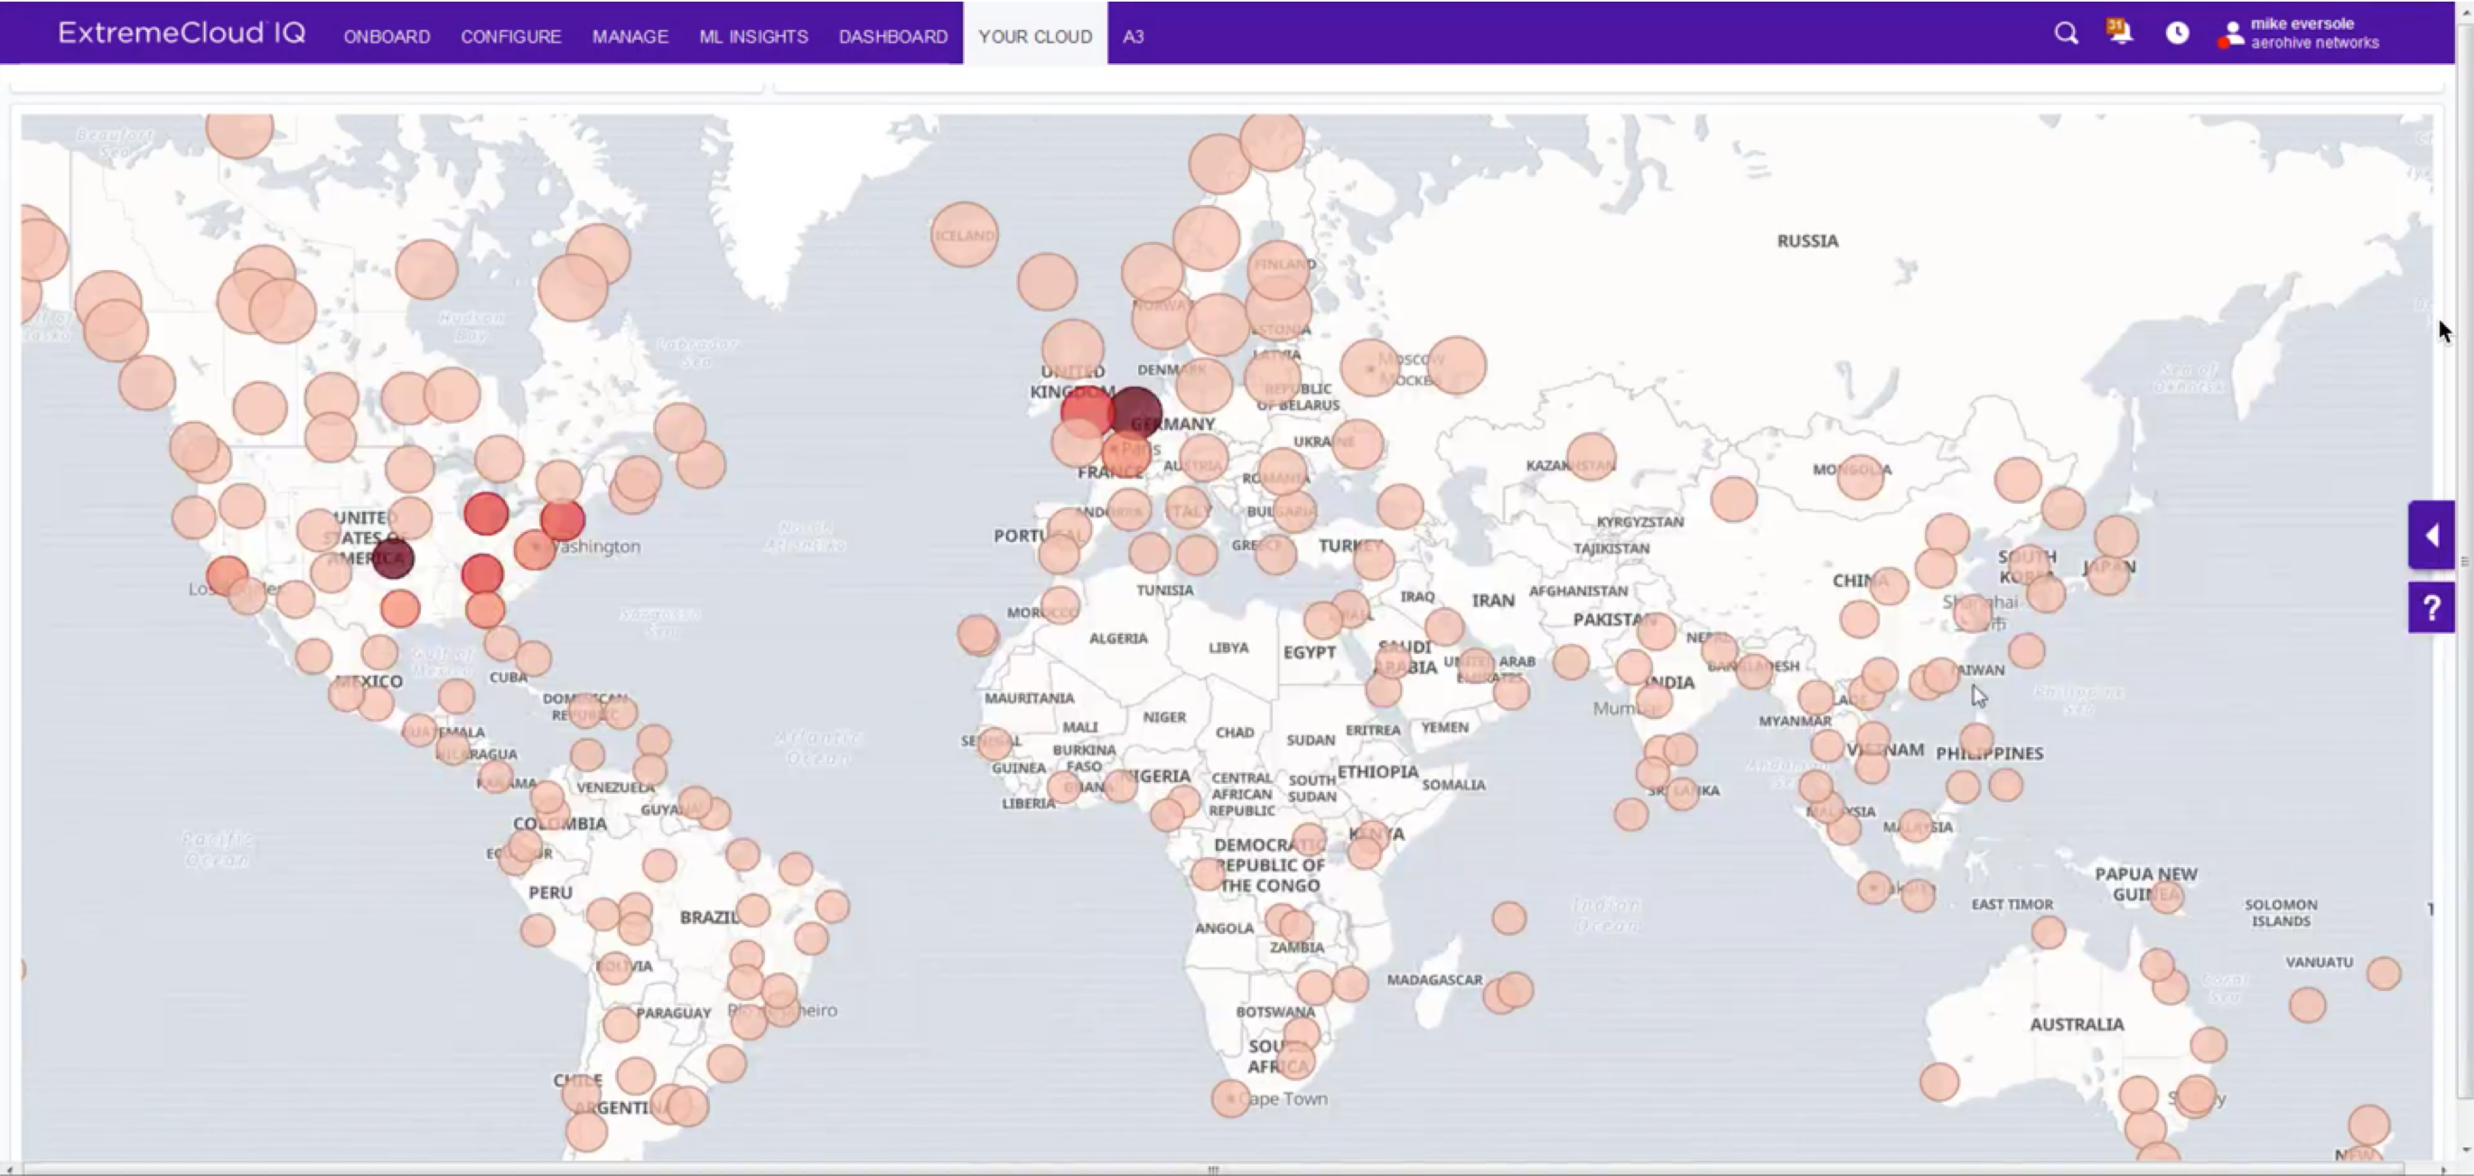Select the circle over Kazakhstan
This screenshot has height=1176, width=2474.
point(1592,456)
